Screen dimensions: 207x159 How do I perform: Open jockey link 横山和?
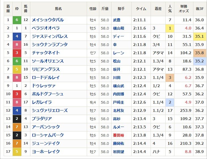(119, 28)
